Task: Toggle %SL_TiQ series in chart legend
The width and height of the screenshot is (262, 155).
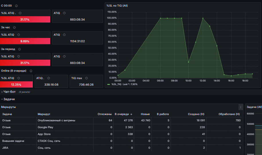Action: point(116,84)
